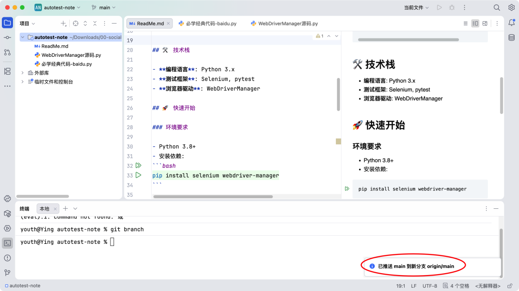Screen dimensions: 519x291
Task: Show more tool windows ellipsis
Action: 7,86
